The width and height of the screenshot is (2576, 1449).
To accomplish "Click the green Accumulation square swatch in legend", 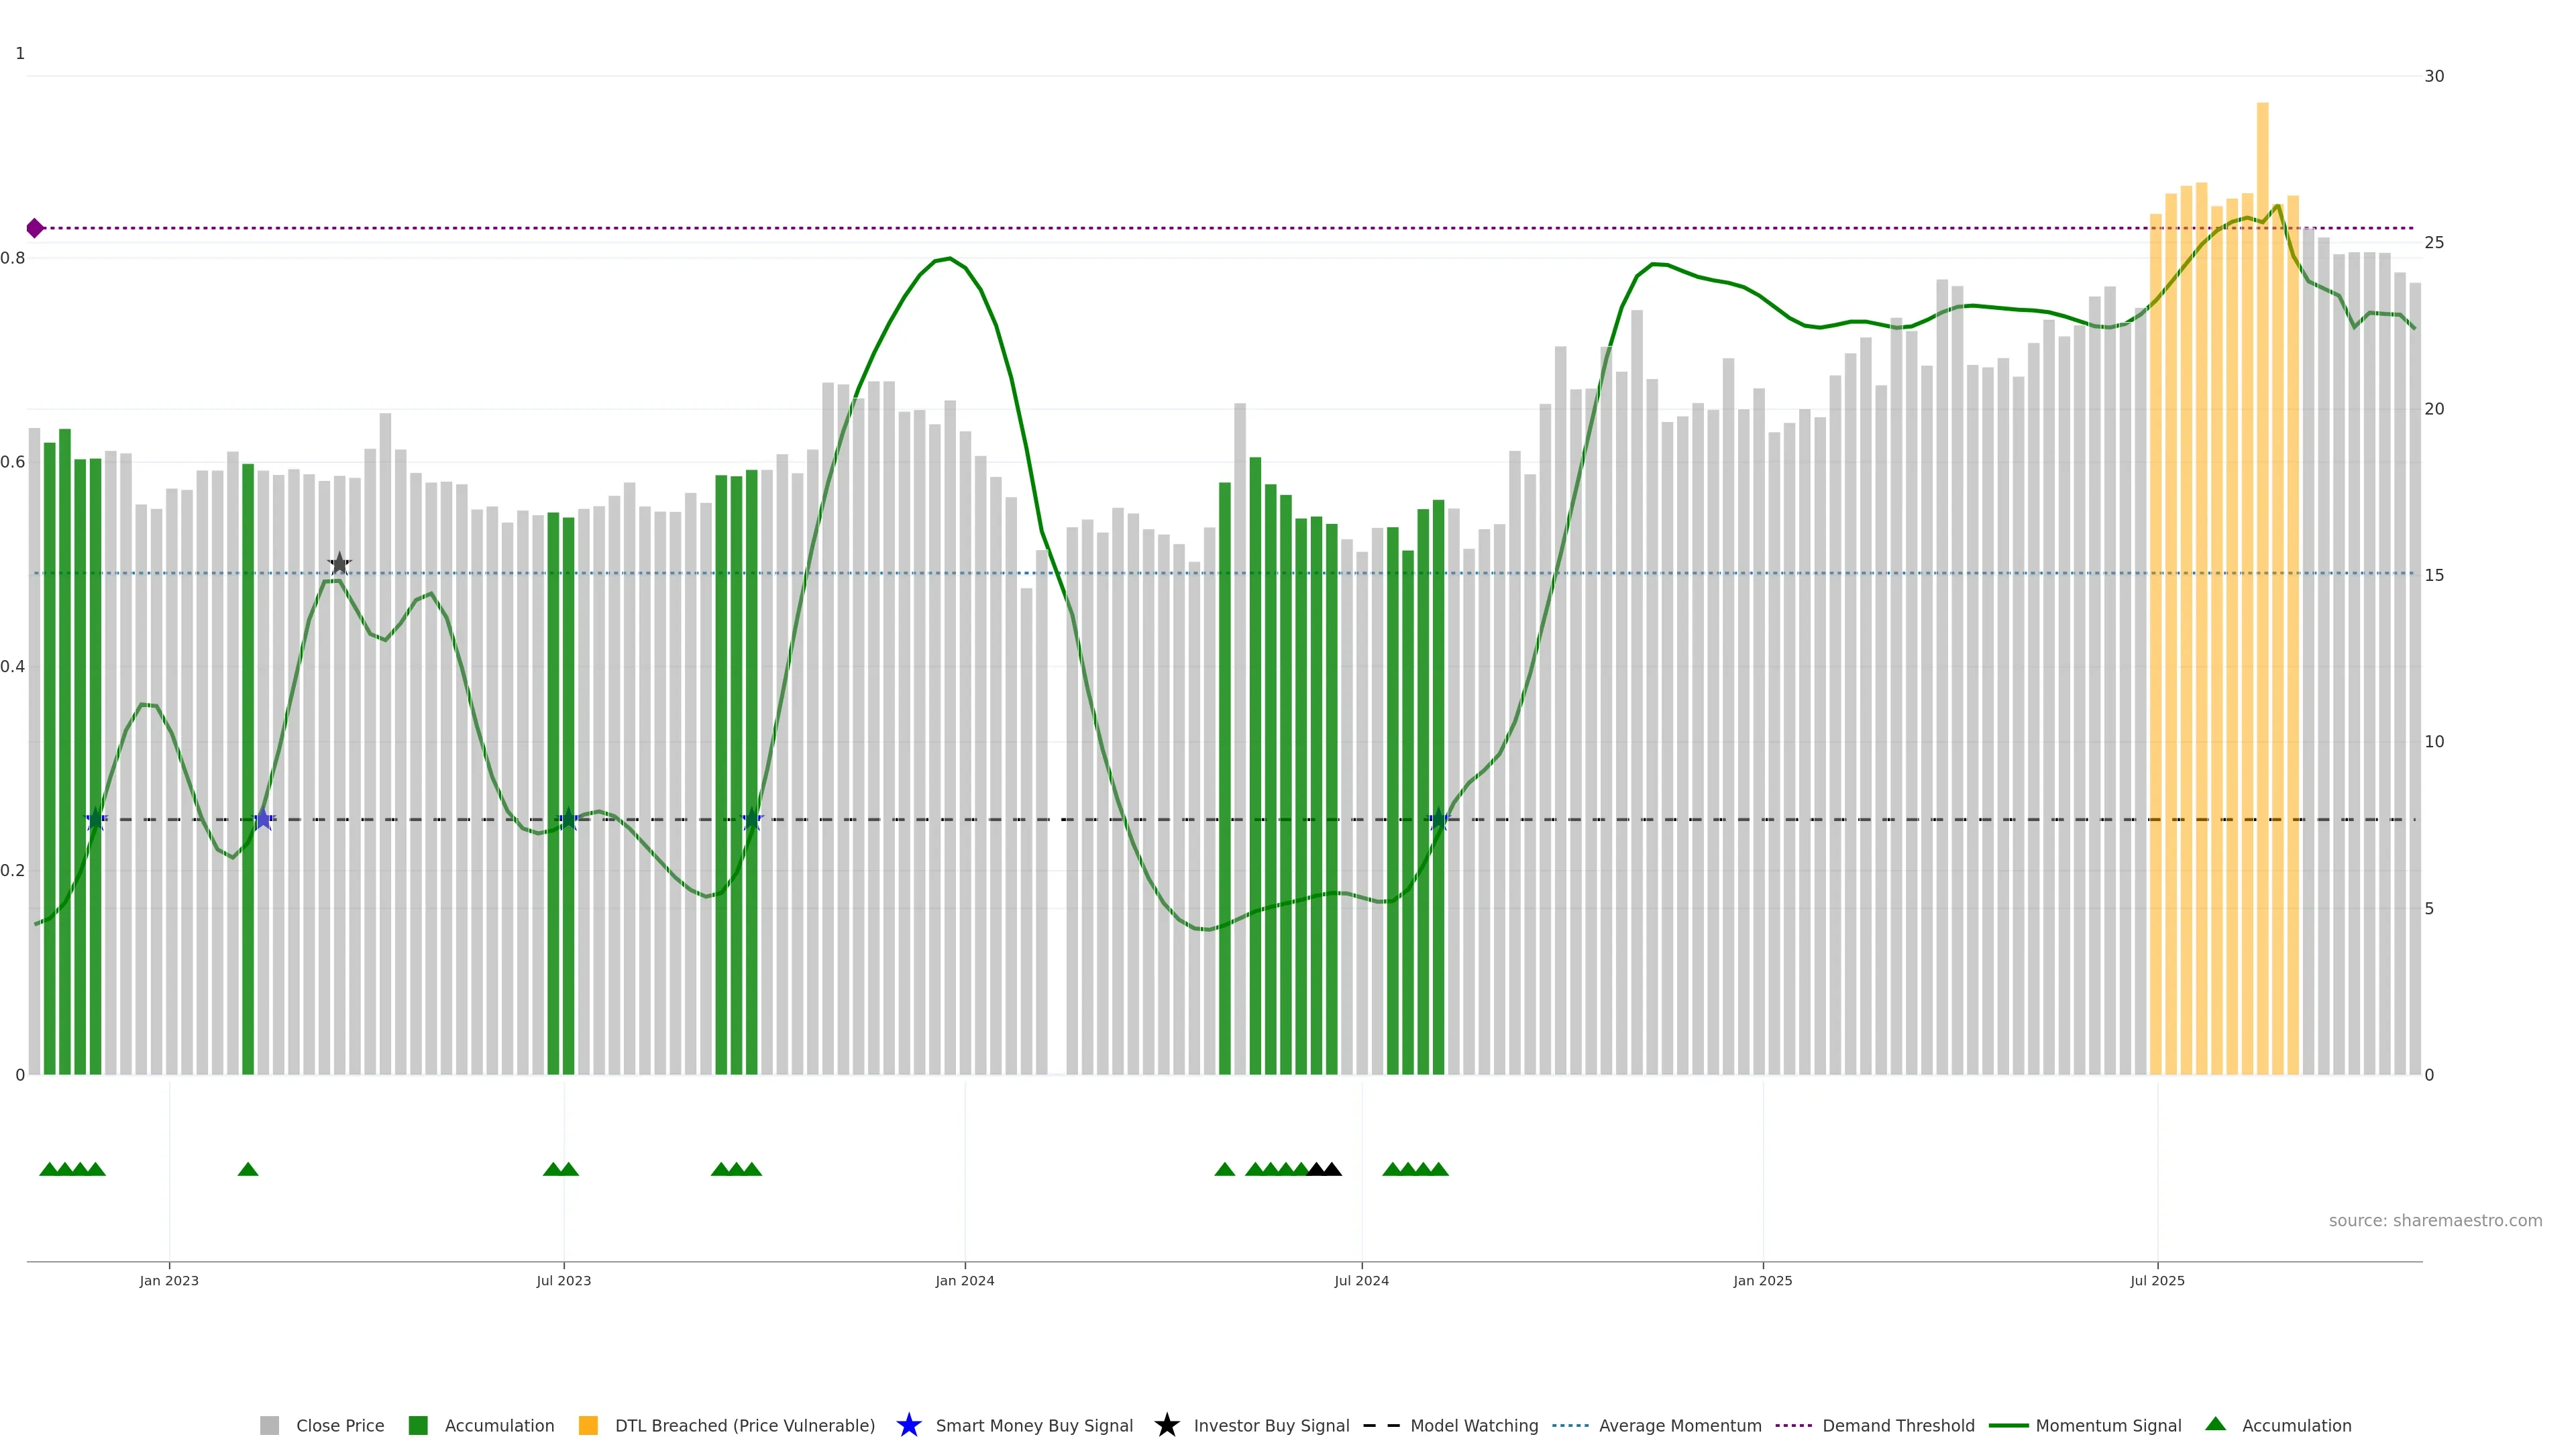I will pos(418,1425).
